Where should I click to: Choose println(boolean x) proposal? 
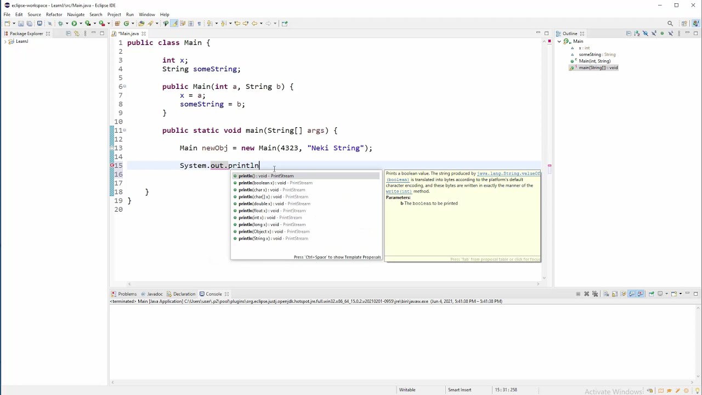[305, 183]
